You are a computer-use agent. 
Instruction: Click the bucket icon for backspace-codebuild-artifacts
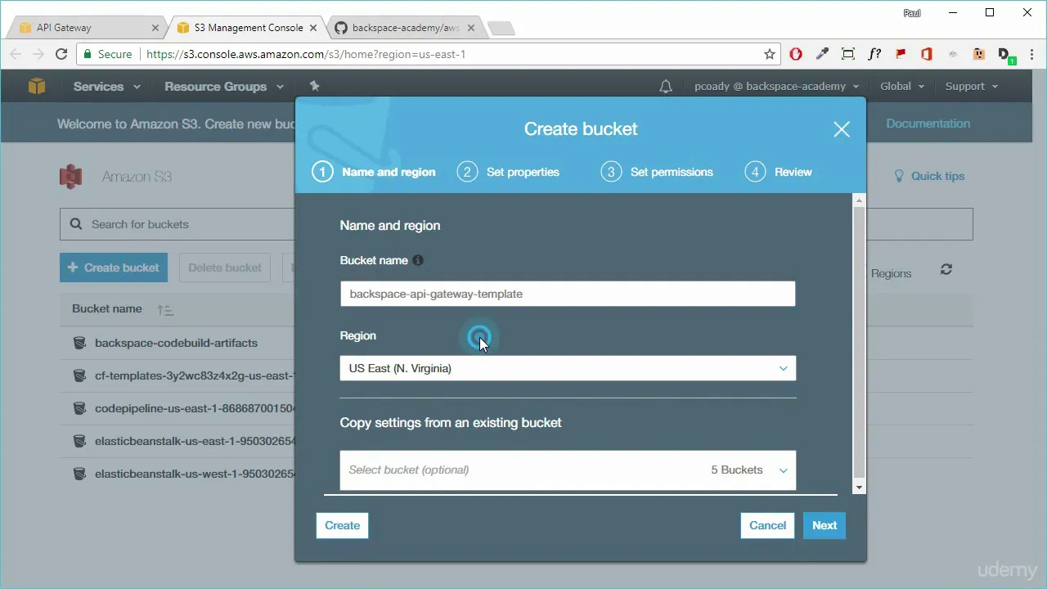(79, 343)
